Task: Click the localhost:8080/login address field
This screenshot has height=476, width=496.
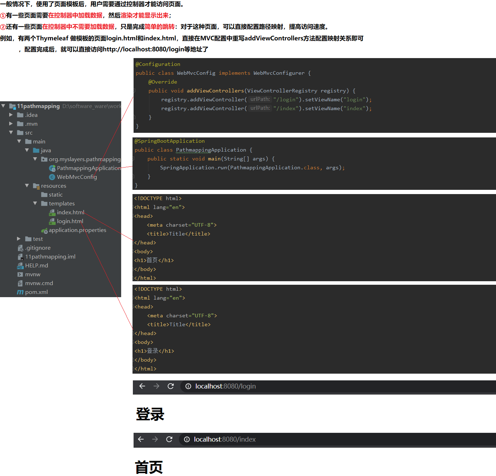Action: coord(225,386)
